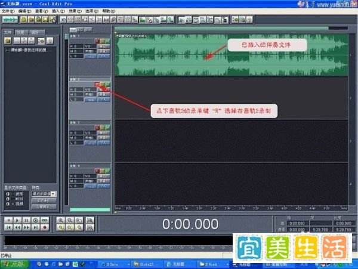
Task: Click track 1 volume V0 field
Action: [91, 46]
